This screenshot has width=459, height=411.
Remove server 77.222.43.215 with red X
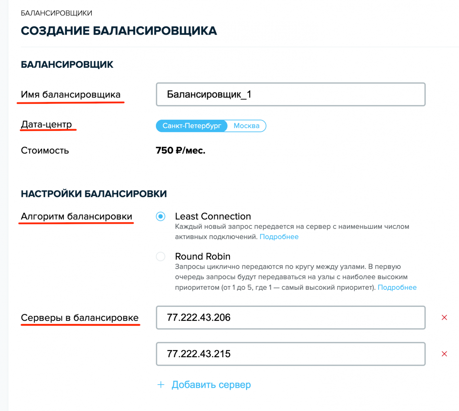444,354
